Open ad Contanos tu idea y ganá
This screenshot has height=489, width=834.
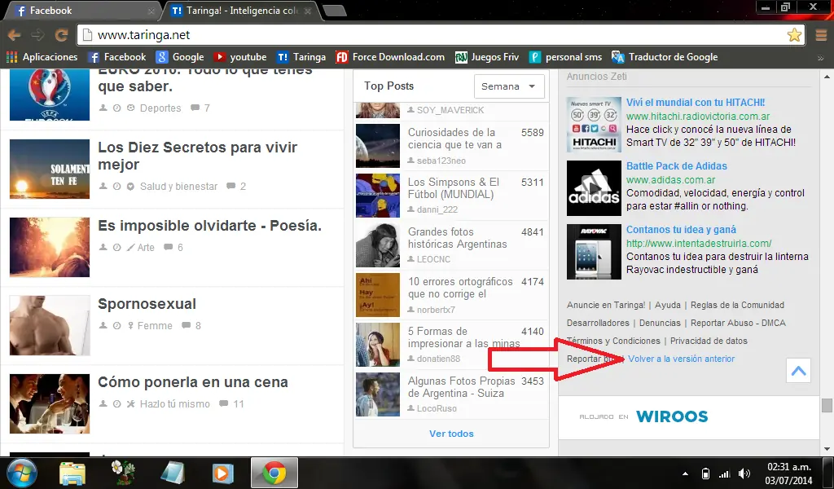click(x=681, y=230)
